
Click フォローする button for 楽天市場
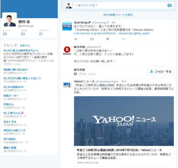coord(161,72)
